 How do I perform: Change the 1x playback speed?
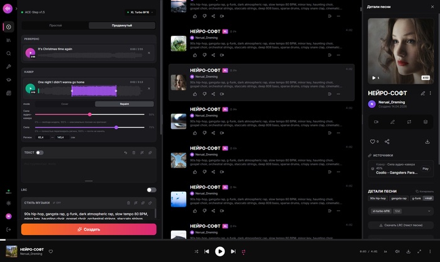[385, 251]
